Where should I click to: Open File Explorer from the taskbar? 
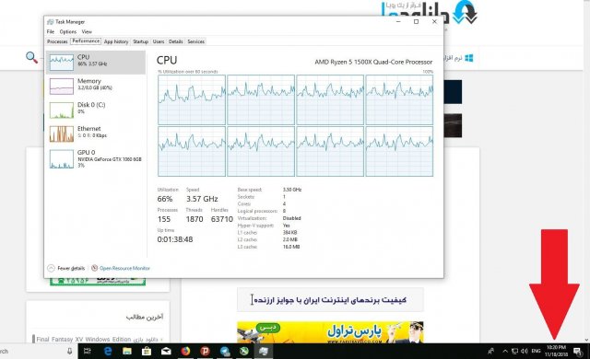click(x=127, y=351)
